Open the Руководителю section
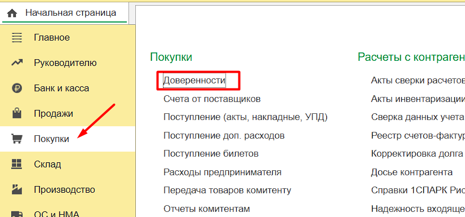This screenshot has width=465, height=217. pyautogui.click(x=65, y=63)
